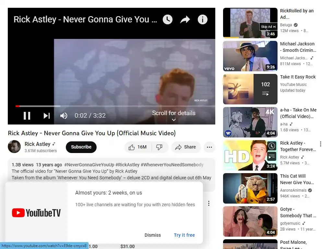Like the video with the thumbs-up icon
The image size is (332, 249).
click(132, 147)
